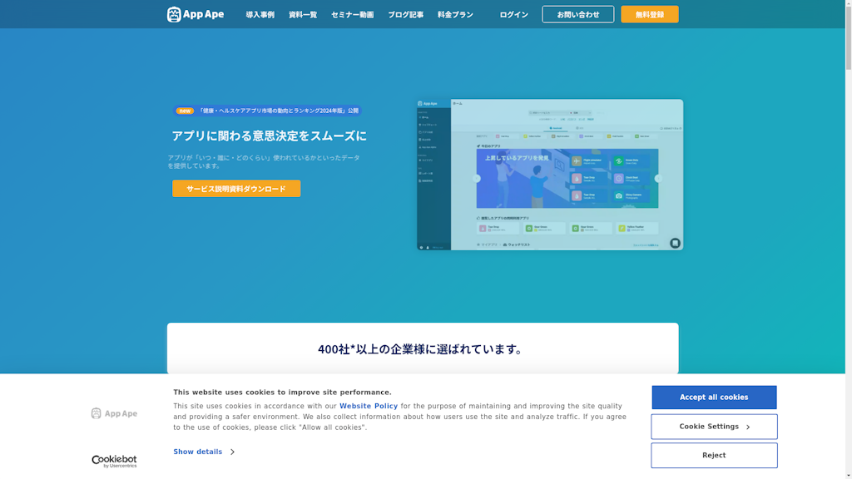Open the 資料一覧 menu item
The height and width of the screenshot is (479, 852).
[303, 15]
